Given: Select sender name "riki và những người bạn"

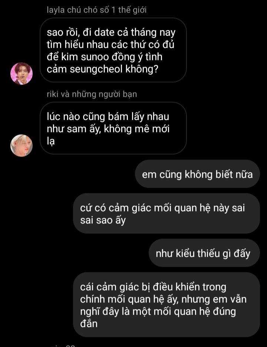Looking at the screenshot, I should pos(92,94).
